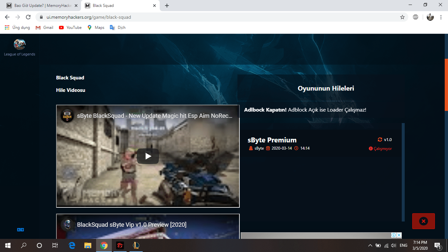
Task: Open Cortana from the taskbar
Action: 39,245
